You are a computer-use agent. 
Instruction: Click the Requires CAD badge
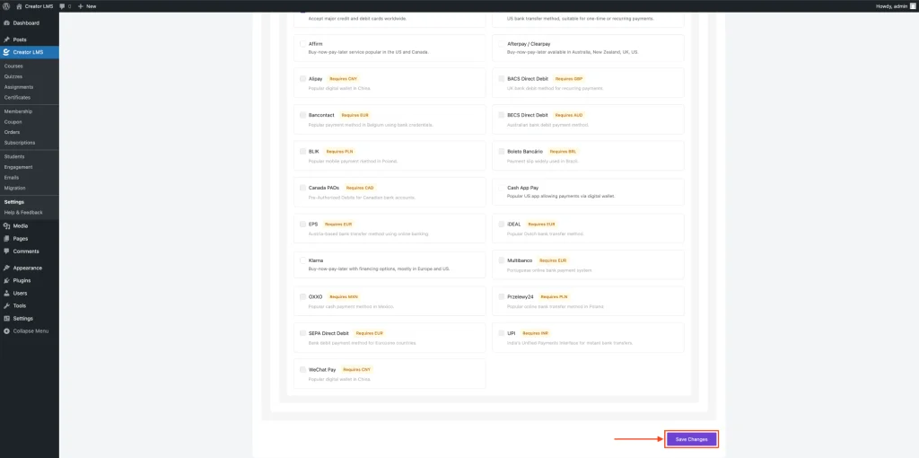click(x=359, y=188)
